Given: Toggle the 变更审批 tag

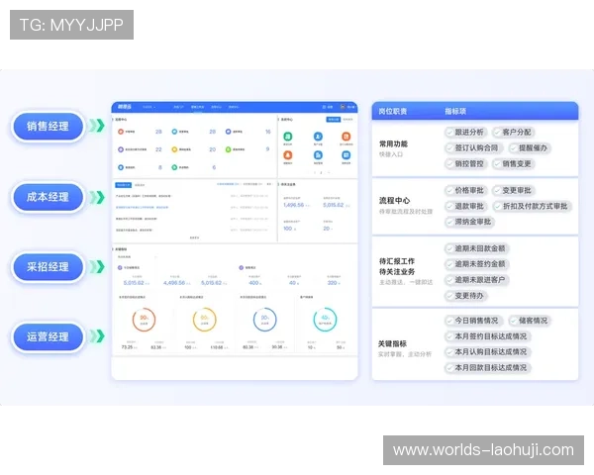Looking at the screenshot, I should click(513, 190).
